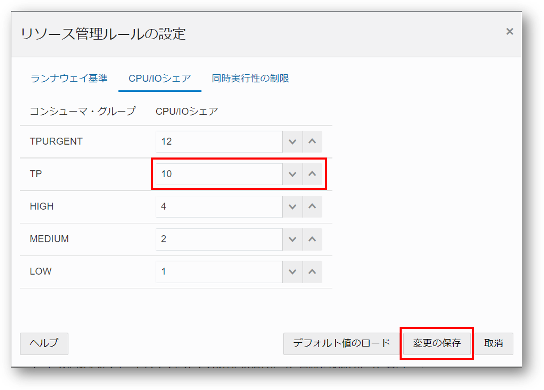Cancel with the 取消 button
The height and width of the screenshot is (390, 544).
pyautogui.click(x=494, y=343)
